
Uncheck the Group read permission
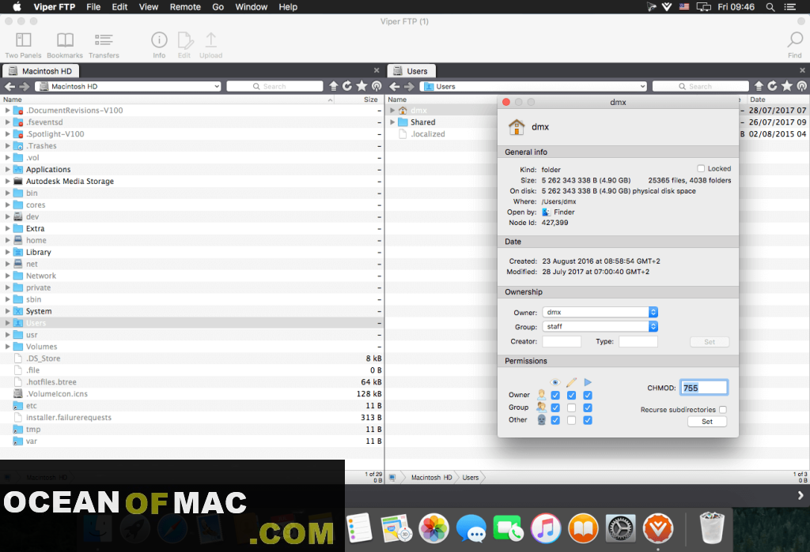tap(555, 407)
